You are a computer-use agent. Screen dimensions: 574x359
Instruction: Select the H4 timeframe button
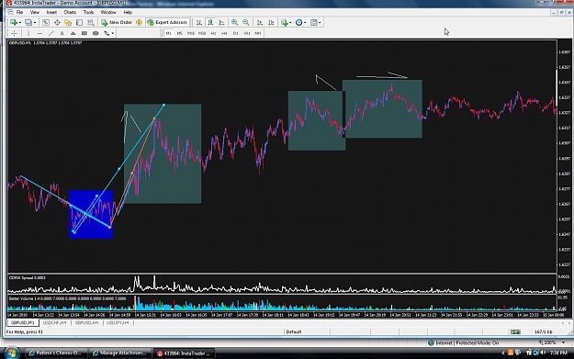(x=224, y=33)
